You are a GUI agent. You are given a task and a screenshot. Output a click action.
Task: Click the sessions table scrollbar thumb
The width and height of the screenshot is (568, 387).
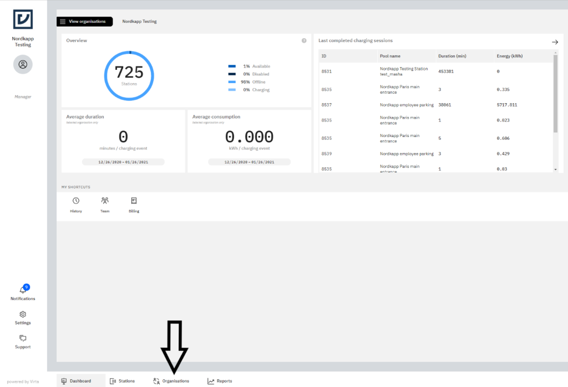click(x=555, y=93)
